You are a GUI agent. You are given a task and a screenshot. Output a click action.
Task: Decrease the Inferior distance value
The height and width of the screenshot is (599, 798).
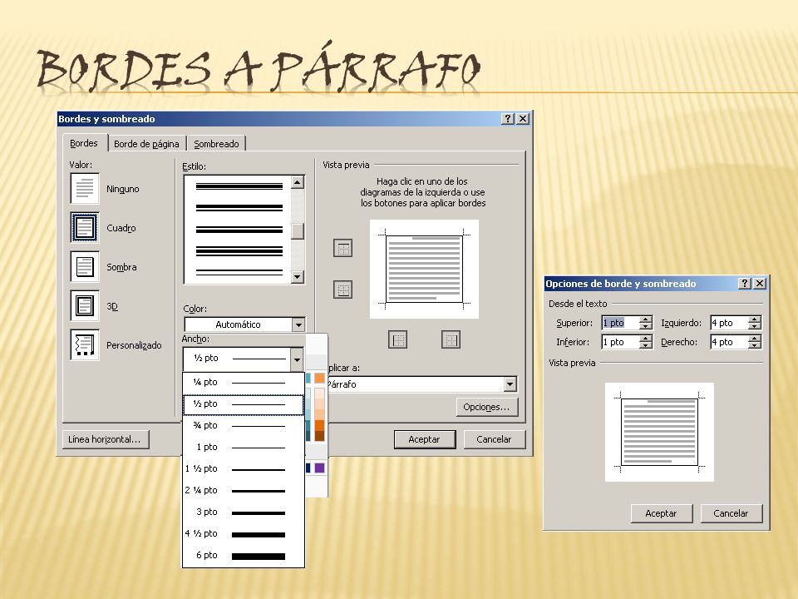646,345
